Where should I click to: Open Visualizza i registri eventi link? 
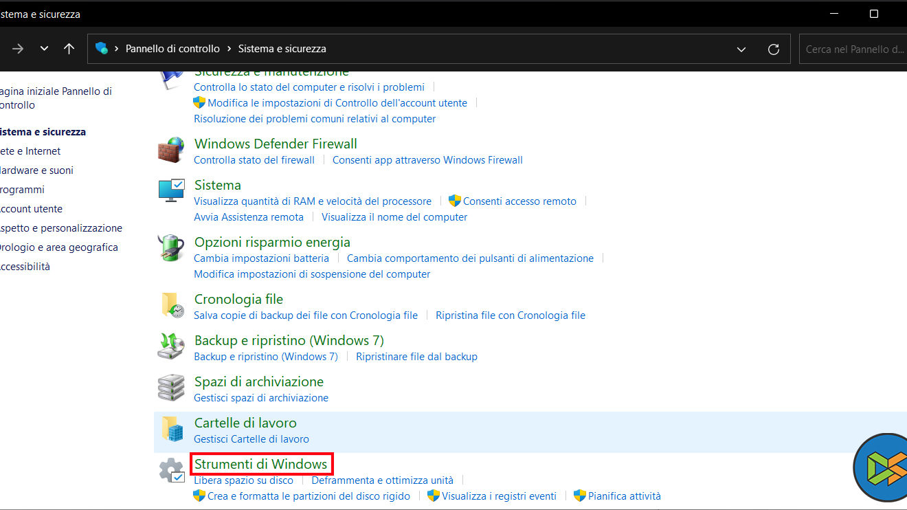[x=499, y=496]
